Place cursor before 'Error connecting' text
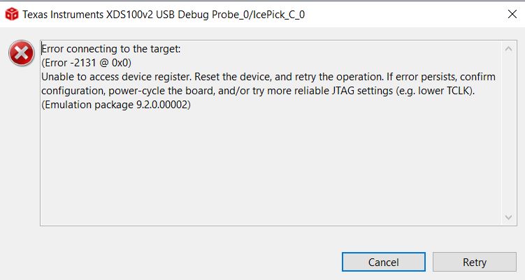 coord(41,49)
